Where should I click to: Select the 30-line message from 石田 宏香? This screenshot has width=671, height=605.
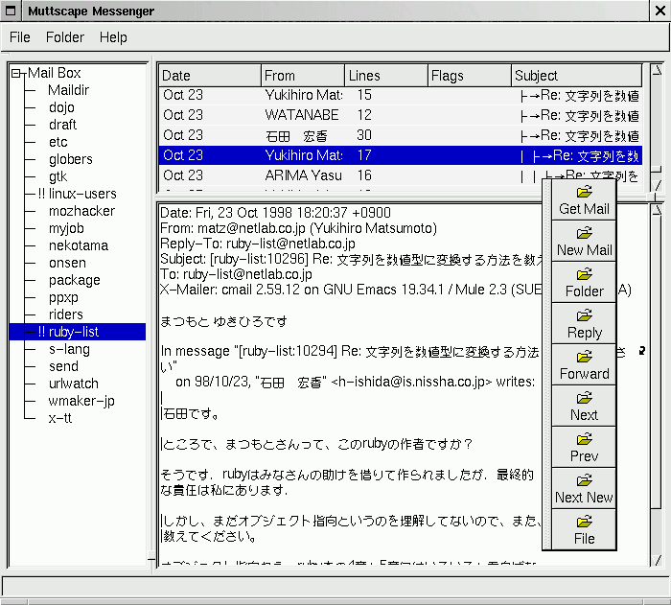tap(401, 135)
